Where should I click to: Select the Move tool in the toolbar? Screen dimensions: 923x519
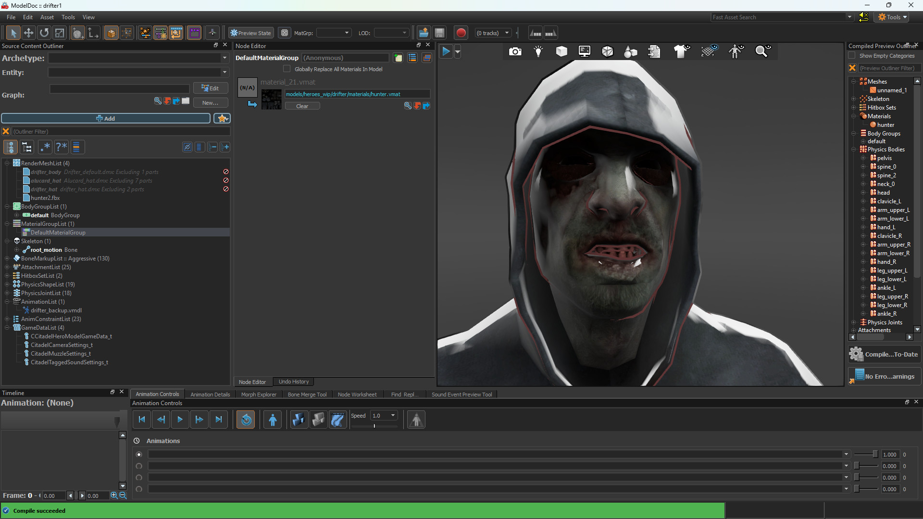pos(29,33)
